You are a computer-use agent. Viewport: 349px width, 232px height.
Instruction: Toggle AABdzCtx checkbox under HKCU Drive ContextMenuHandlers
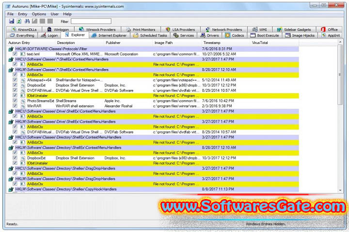pos(15,116)
